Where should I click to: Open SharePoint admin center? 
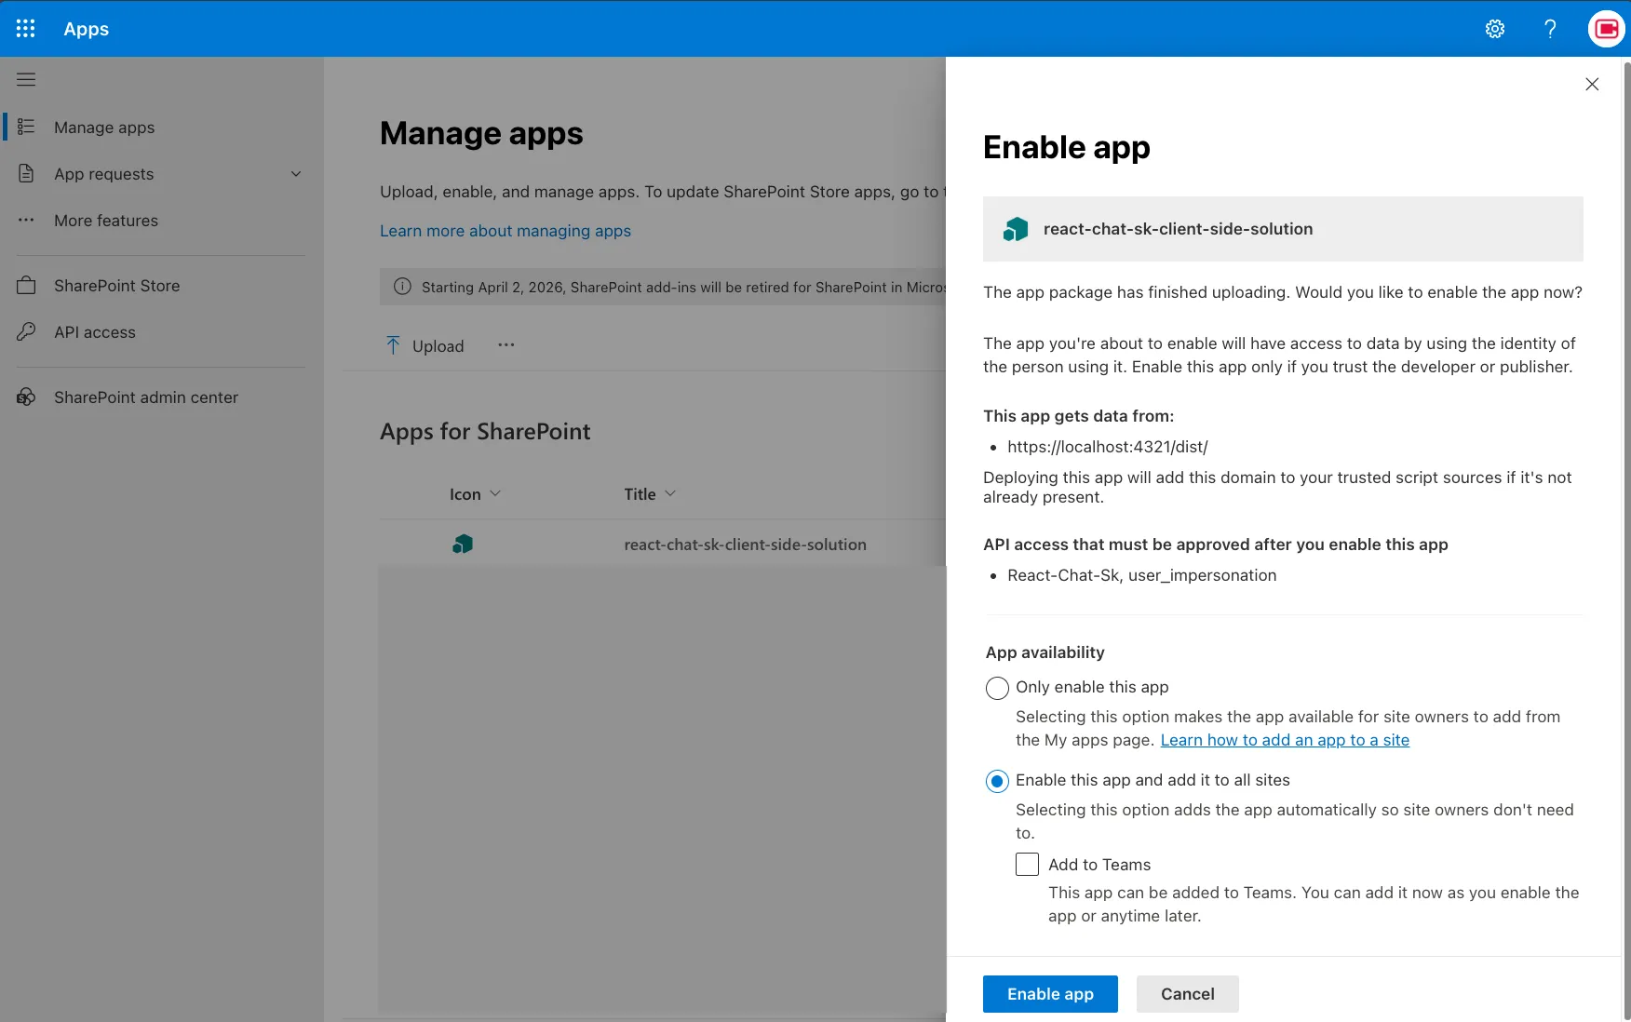145,397
